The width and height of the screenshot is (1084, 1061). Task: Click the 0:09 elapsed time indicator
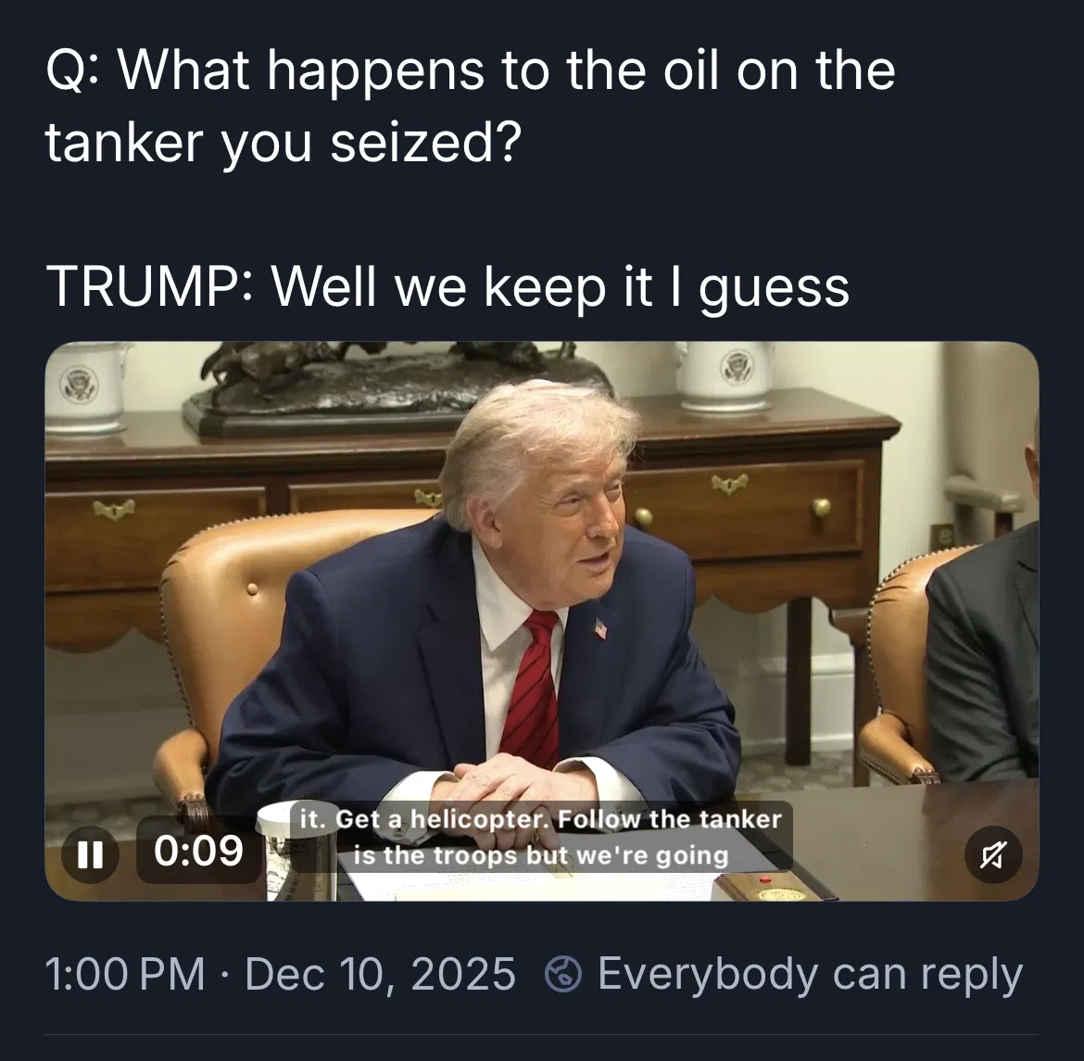click(x=198, y=851)
